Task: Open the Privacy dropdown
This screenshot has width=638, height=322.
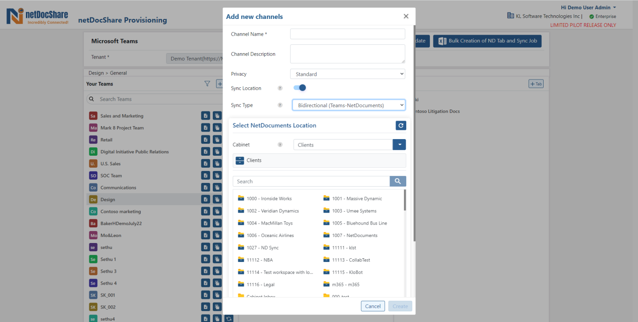Action: coord(347,74)
